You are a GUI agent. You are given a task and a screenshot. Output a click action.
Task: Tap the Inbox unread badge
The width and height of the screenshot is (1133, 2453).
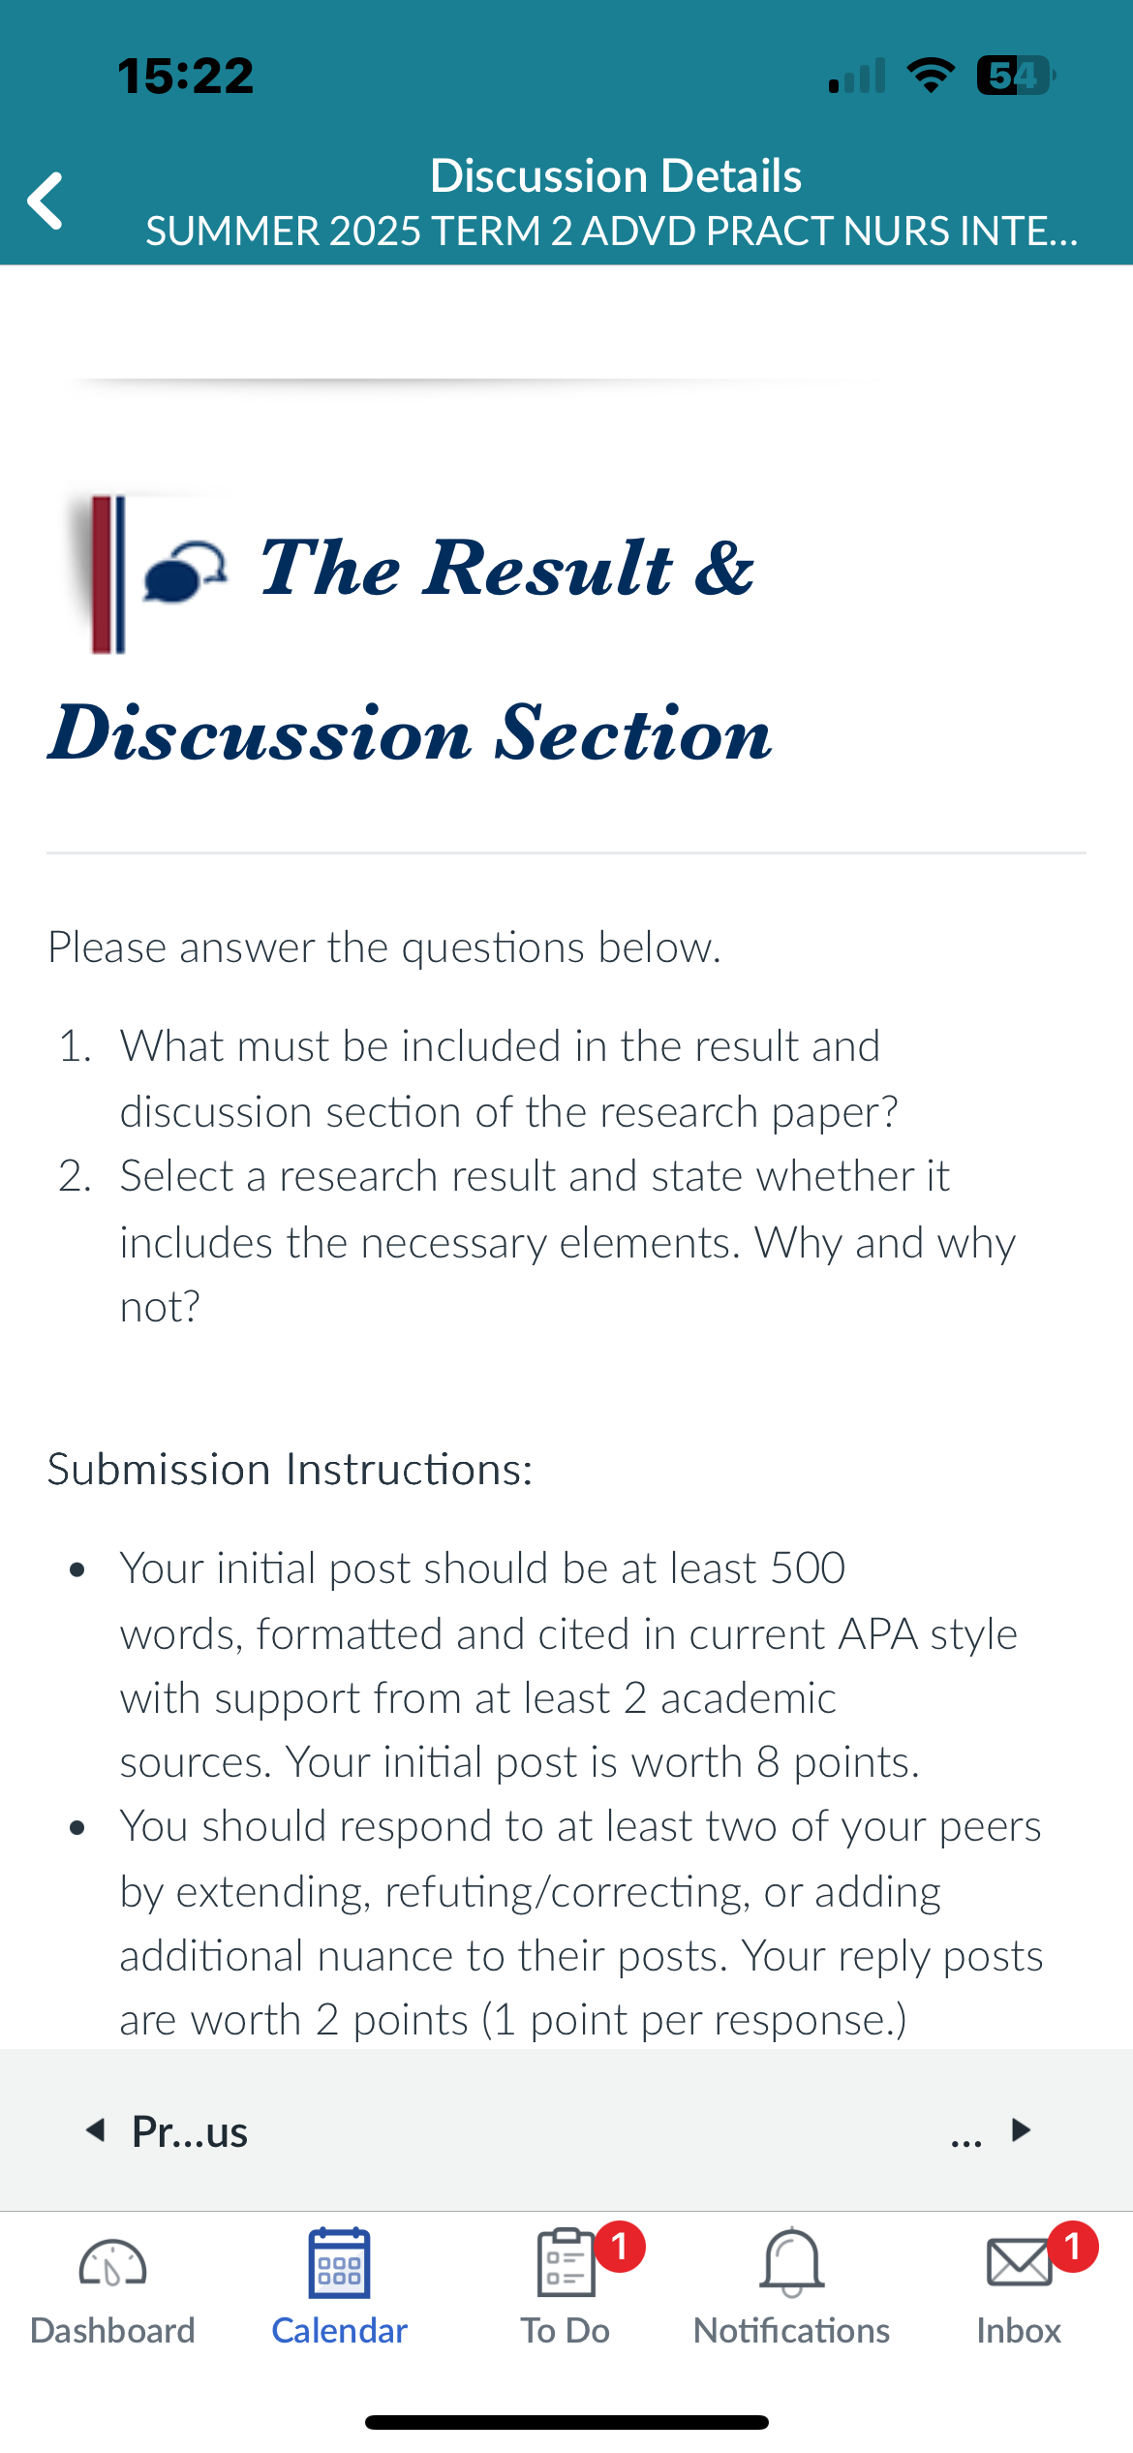[x=1073, y=2247]
